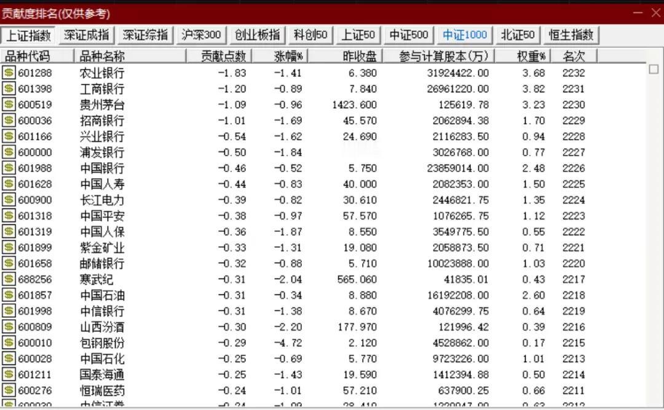664x410 pixels.
Task: Sort by 昨收盘 column header
Action: [x=346, y=56]
